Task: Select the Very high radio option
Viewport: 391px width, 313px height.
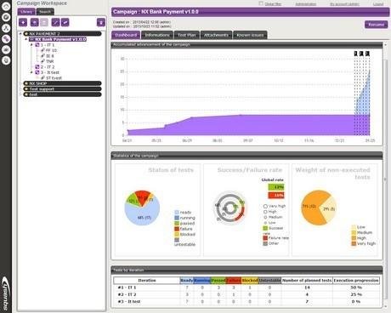Action: click(265, 206)
